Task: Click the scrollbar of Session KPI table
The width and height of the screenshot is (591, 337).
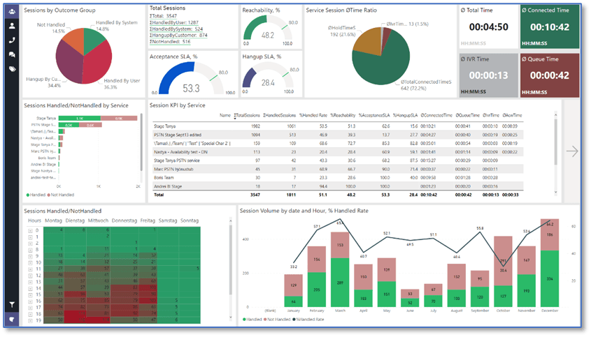Action: 555,142
